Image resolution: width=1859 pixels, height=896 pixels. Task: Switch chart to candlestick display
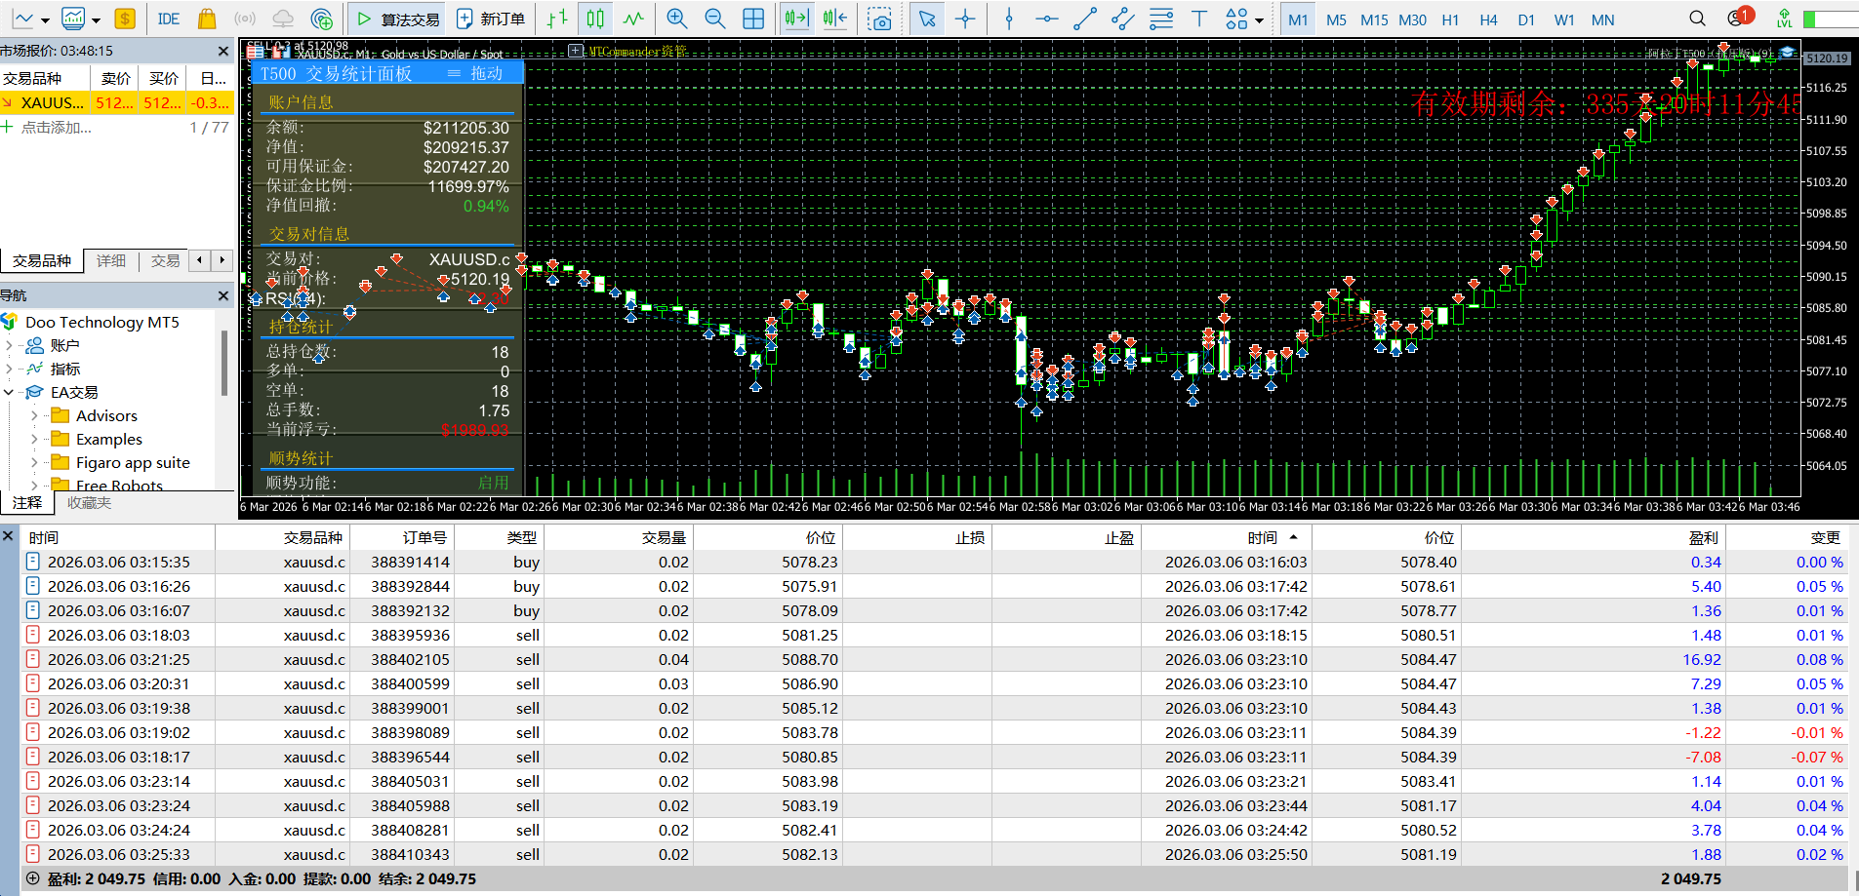[595, 19]
